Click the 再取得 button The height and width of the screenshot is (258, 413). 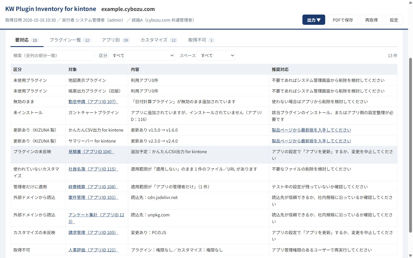click(x=371, y=20)
